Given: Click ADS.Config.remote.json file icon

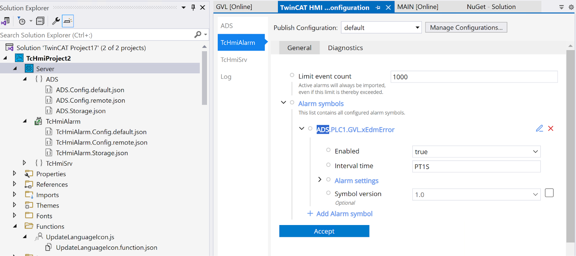Looking at the screenshot, I should (x=49, y=100).
